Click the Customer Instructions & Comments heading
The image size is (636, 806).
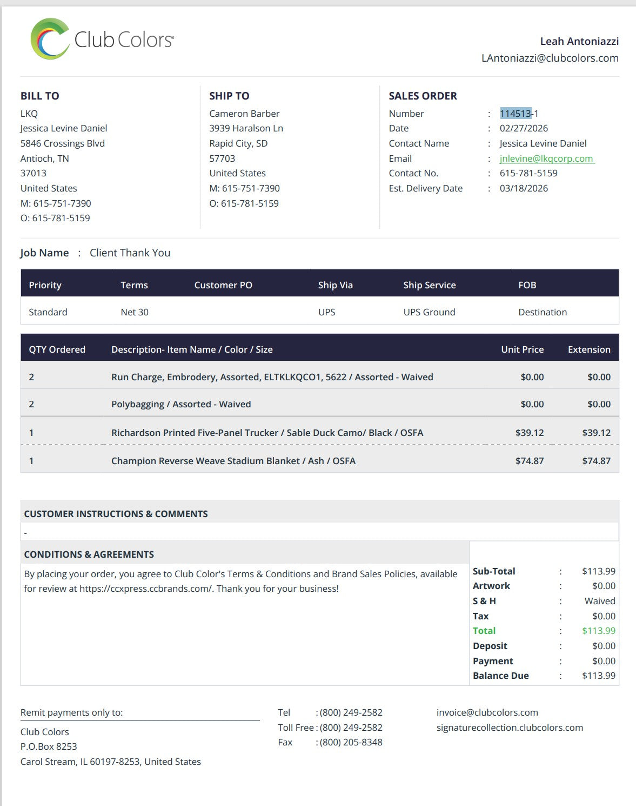(116, 514)
